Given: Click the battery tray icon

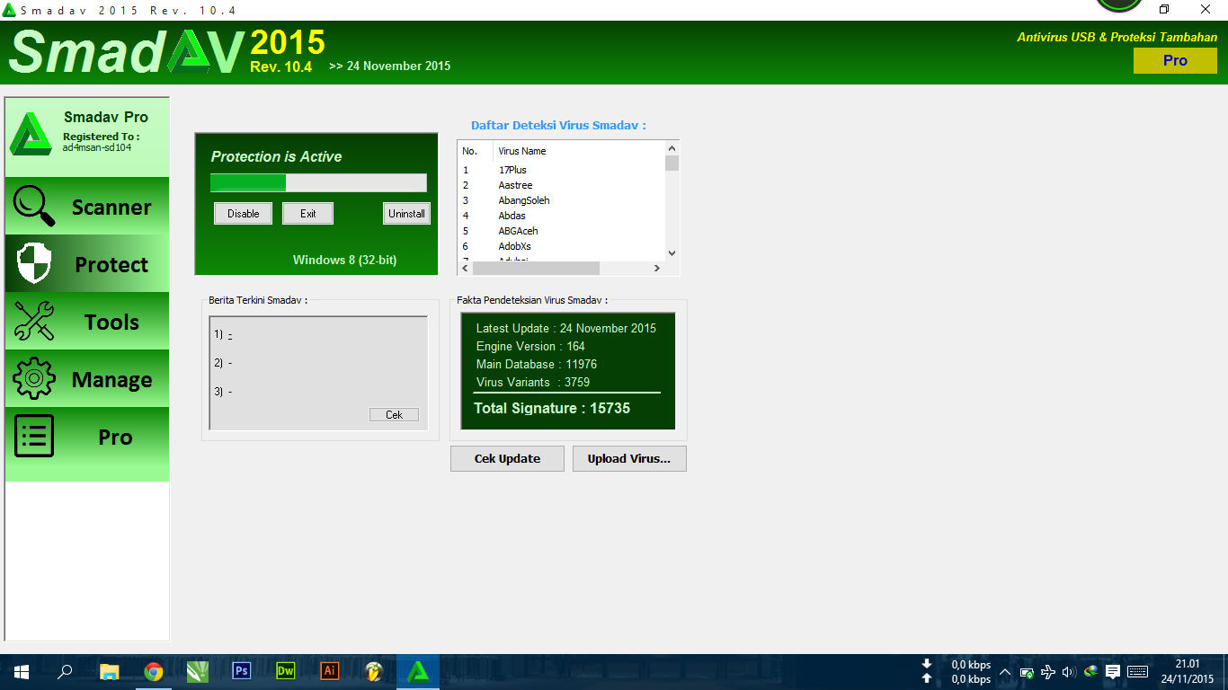Looking at the screenshot, I should pos(1027,672).
